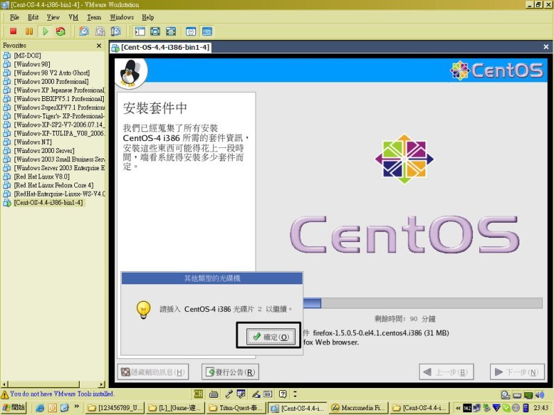The image size is (554, 415).
Task: Select [Windows 2003 Small Business Server] favorite
Action: 60,159
